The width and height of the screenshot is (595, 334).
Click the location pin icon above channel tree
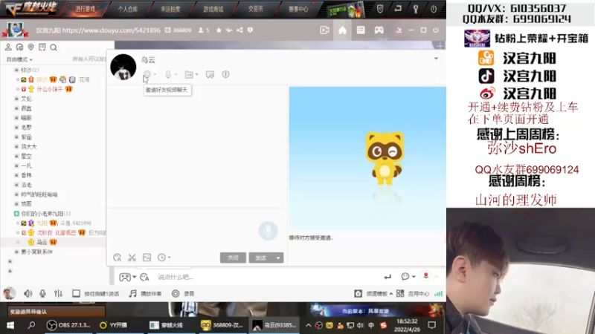point(30,47)
